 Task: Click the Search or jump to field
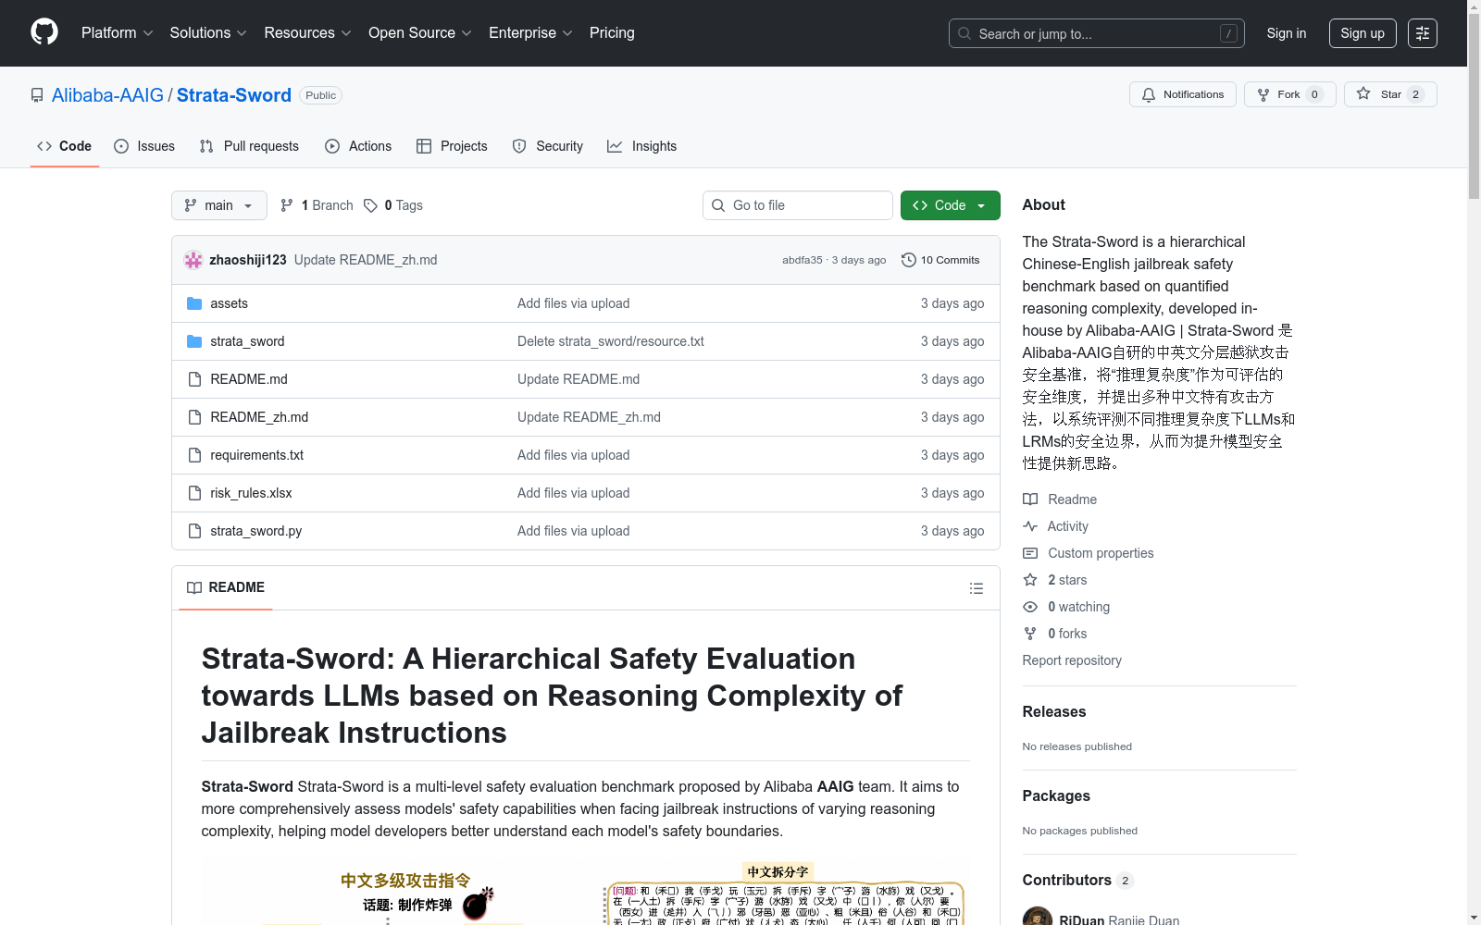[1097, 33]
